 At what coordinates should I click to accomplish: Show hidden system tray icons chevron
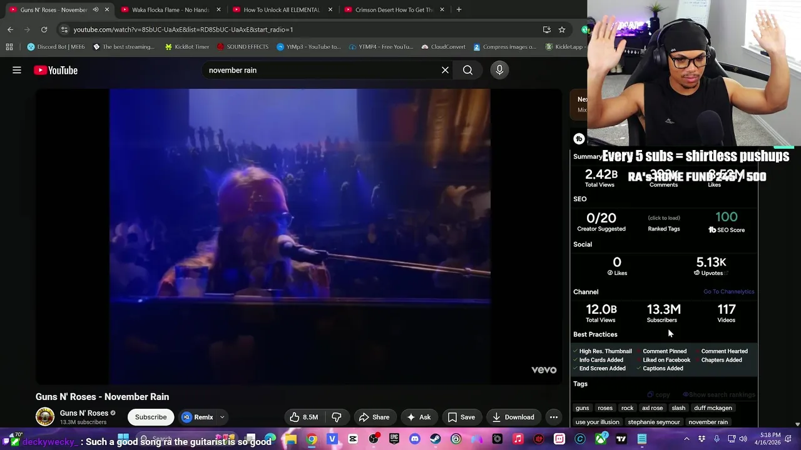[x=686, y=439]
